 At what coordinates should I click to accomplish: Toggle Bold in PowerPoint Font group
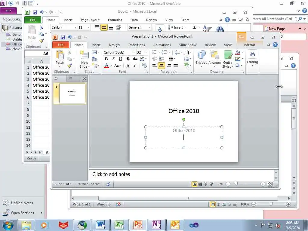pyautogui.click(x=106, y=59)
